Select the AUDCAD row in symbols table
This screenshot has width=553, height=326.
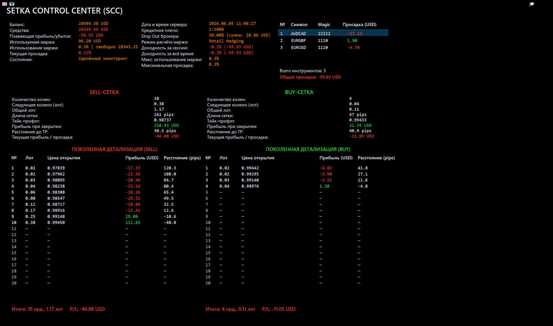(333, 33)
